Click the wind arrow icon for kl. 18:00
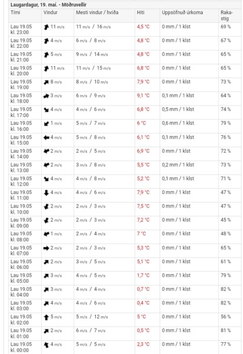 pyautogui.click(x=46, y=96)
